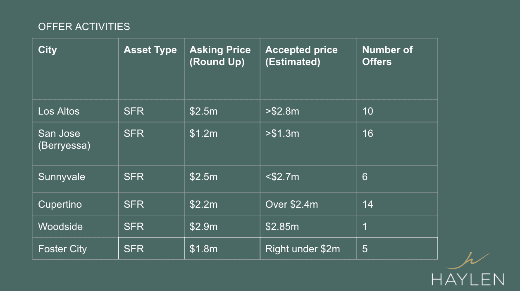Click the $1.8m asking price cell
The width and height of the screenshot is (520, 291).
tap(222, 249)
